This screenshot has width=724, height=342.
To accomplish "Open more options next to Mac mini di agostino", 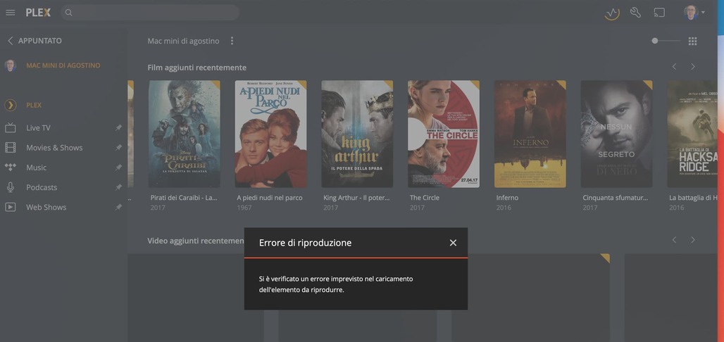I will 232,41.
